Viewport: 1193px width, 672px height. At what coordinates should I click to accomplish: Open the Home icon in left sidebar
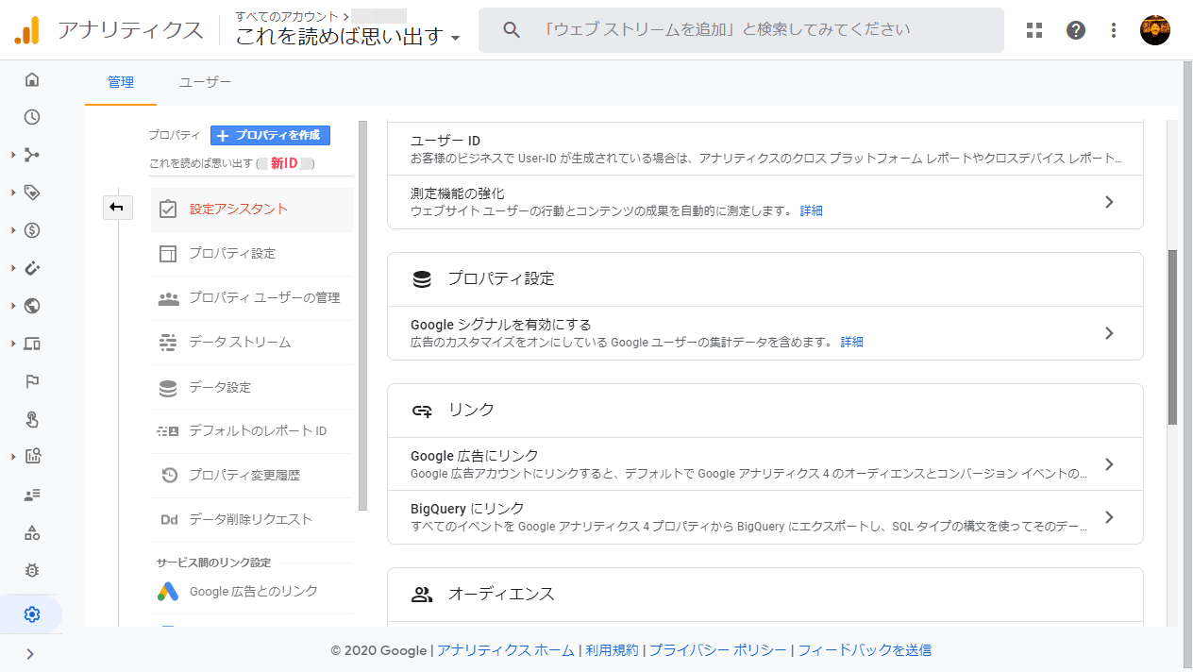tap(32, 79)
